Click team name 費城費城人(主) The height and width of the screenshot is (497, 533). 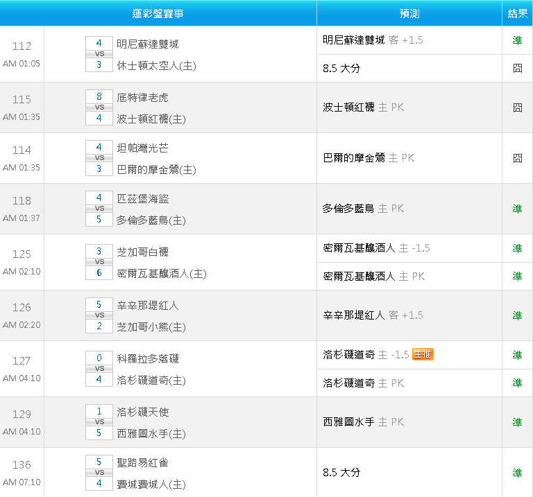coord(151,484)
